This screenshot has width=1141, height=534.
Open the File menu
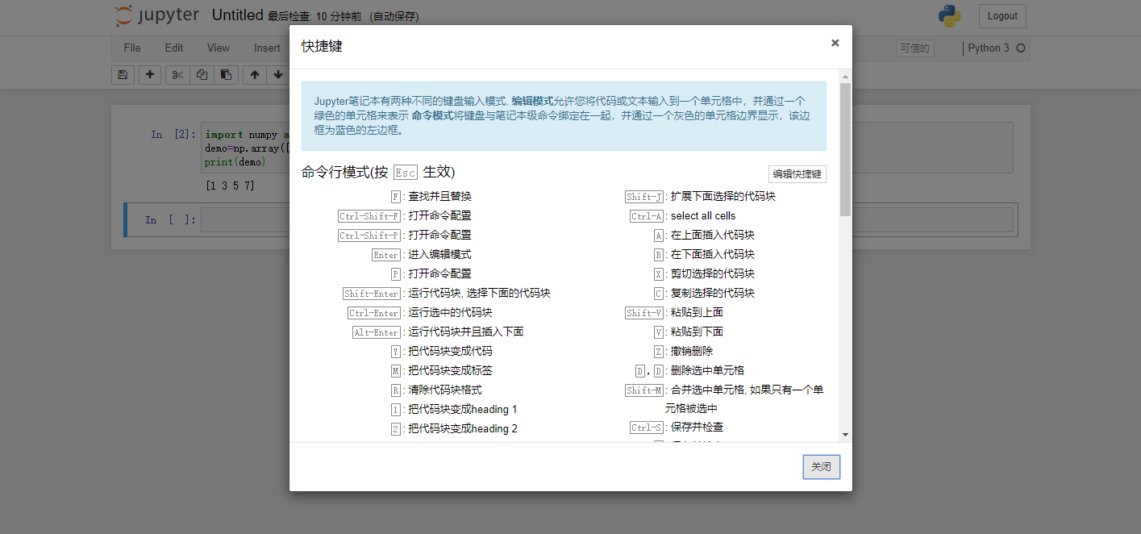point(132,48)
